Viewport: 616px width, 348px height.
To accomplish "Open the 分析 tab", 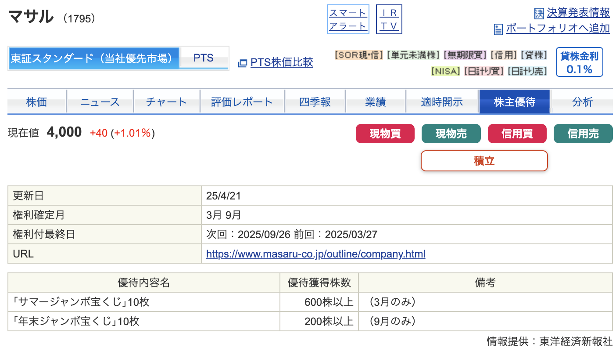I will point(583,102).
